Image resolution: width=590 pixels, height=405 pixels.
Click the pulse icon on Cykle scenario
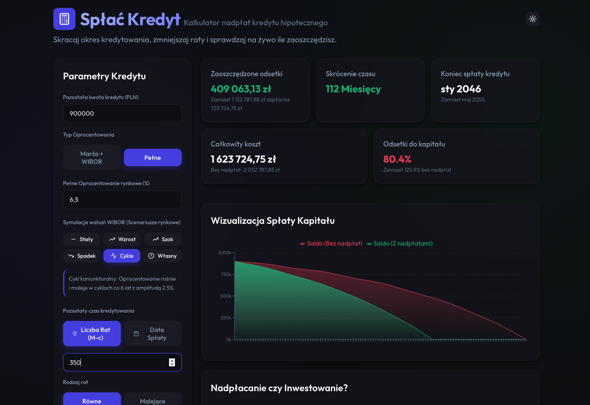click(114, 256)
